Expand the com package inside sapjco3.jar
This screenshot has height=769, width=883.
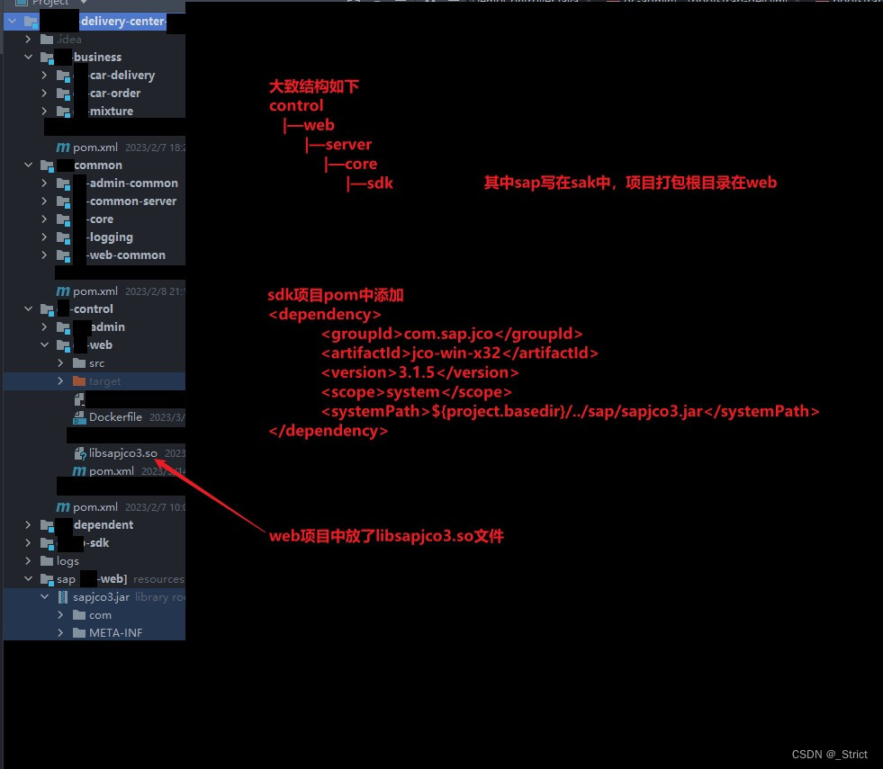coord(59,614)
